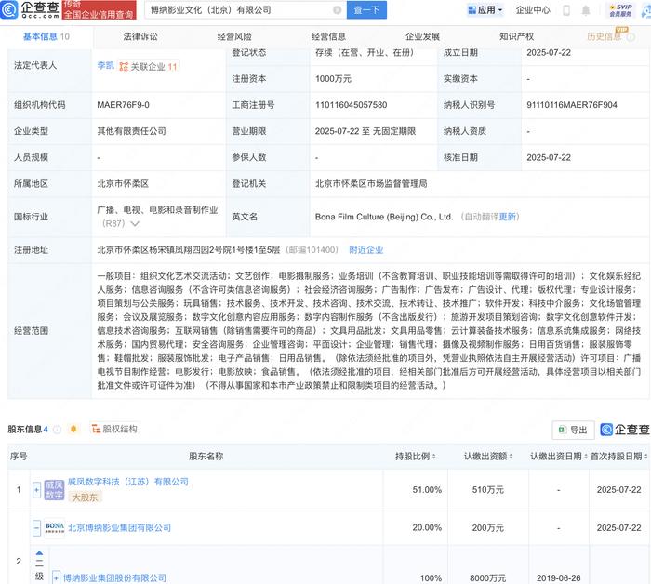Screen dimensions: 651x584
Task: Open the mobile phone icon in the header
Action: (566, 10)
